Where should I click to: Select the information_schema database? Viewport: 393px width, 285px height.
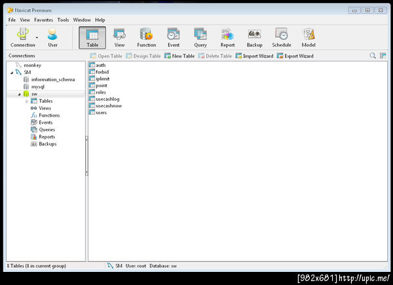(53, 79)
